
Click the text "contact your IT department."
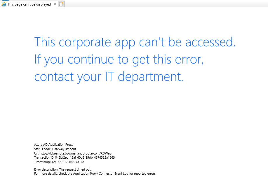[109, 77]
